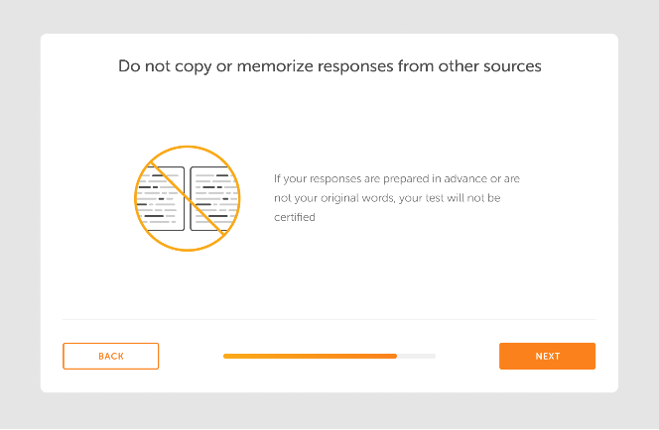The image size is (659, 430).
Task: Click the 'prepared in advance' description text
Action: [435, 178]
